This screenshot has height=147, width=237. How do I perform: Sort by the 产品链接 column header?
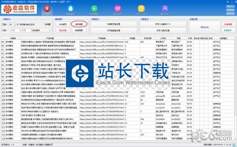[102, 39]
